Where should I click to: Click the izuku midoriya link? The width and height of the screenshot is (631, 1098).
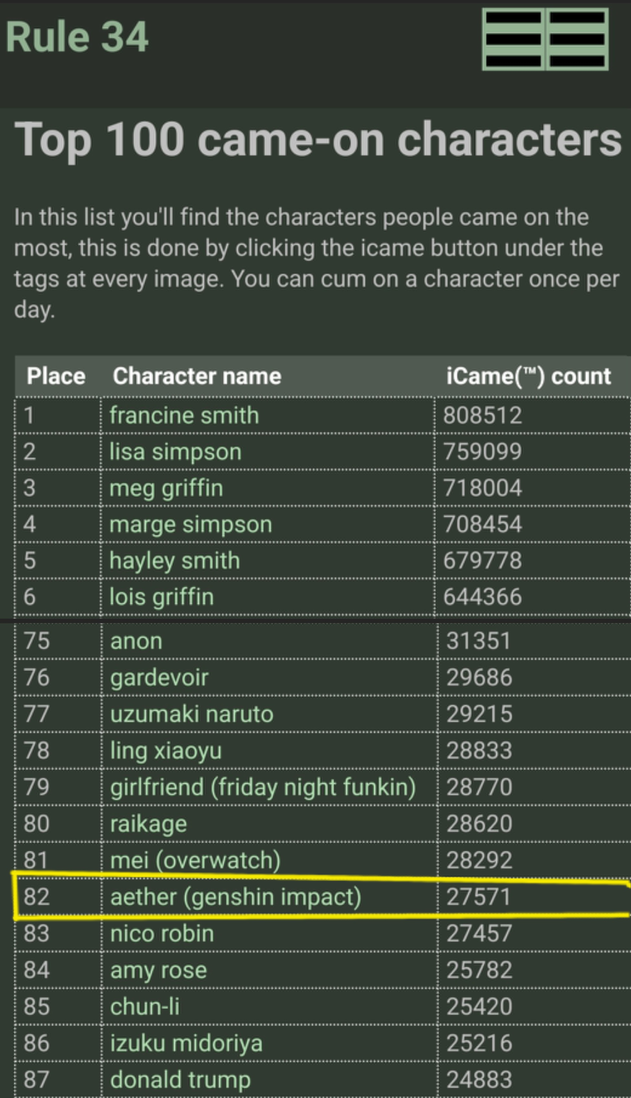[x=186, y=1043]
